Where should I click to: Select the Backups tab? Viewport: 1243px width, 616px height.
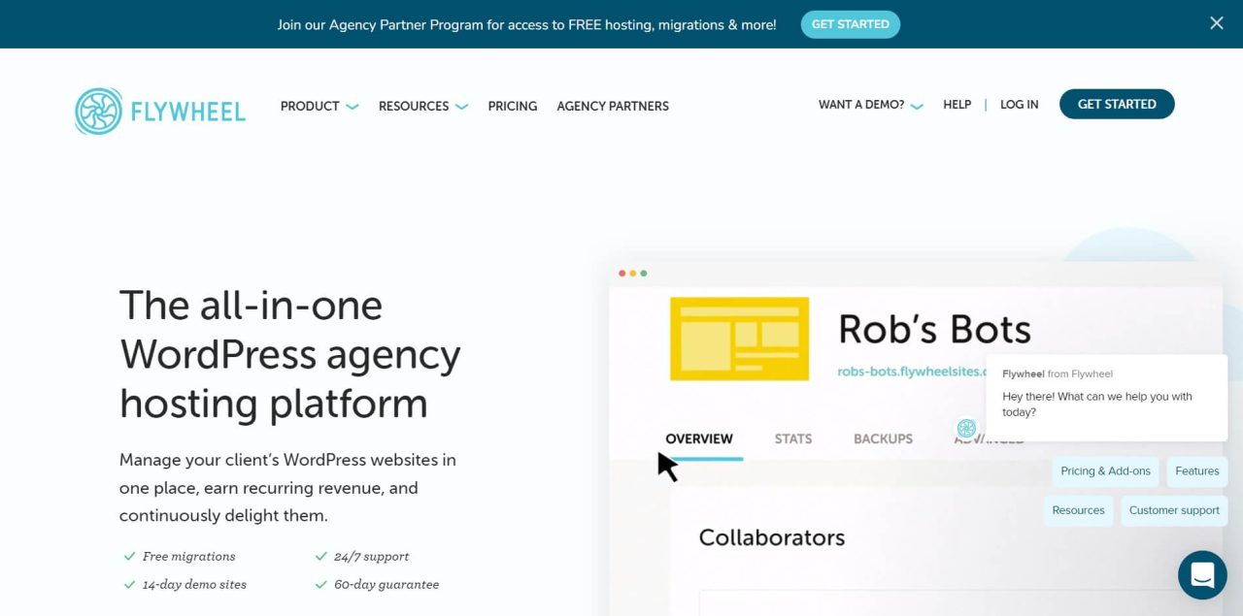pos(883,439)
